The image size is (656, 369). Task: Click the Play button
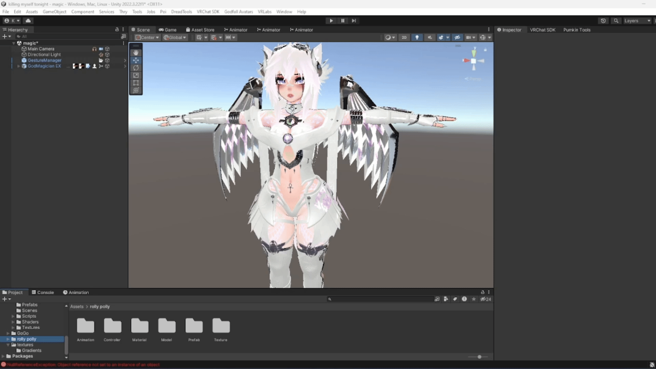click(331, 21)
